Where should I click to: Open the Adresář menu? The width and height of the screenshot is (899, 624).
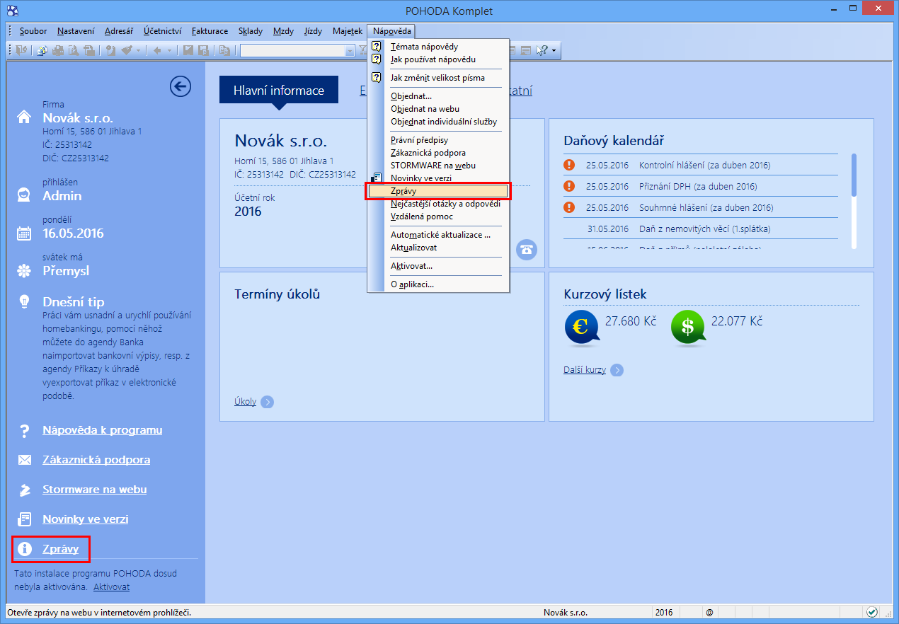click(119, 31)
